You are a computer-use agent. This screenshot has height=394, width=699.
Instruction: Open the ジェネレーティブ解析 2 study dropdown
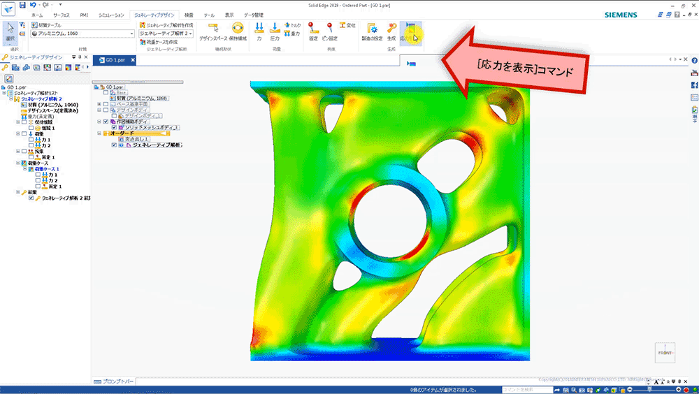(166, 34)
